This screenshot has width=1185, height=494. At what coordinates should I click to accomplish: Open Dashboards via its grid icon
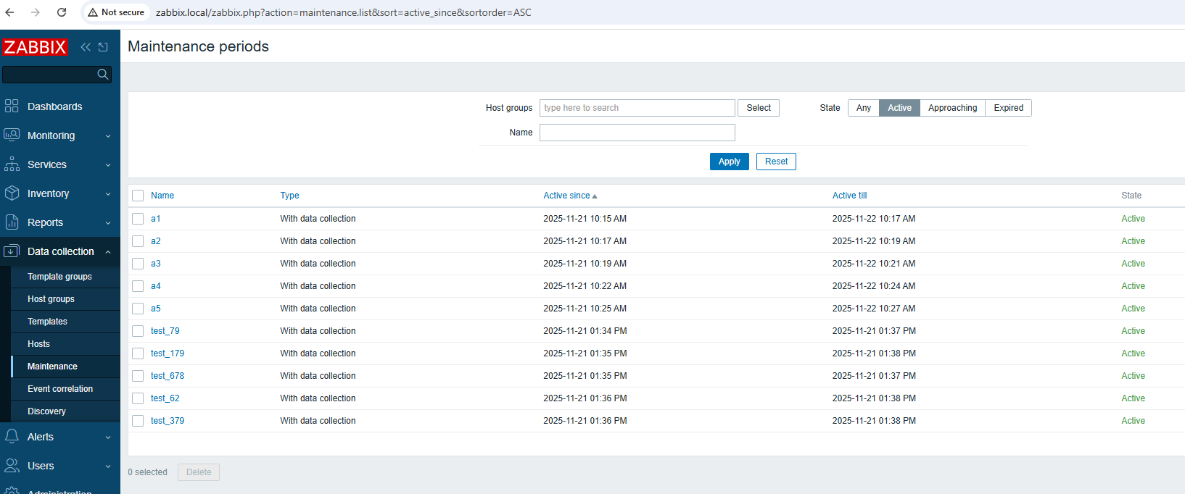click(x=12, y=106)
